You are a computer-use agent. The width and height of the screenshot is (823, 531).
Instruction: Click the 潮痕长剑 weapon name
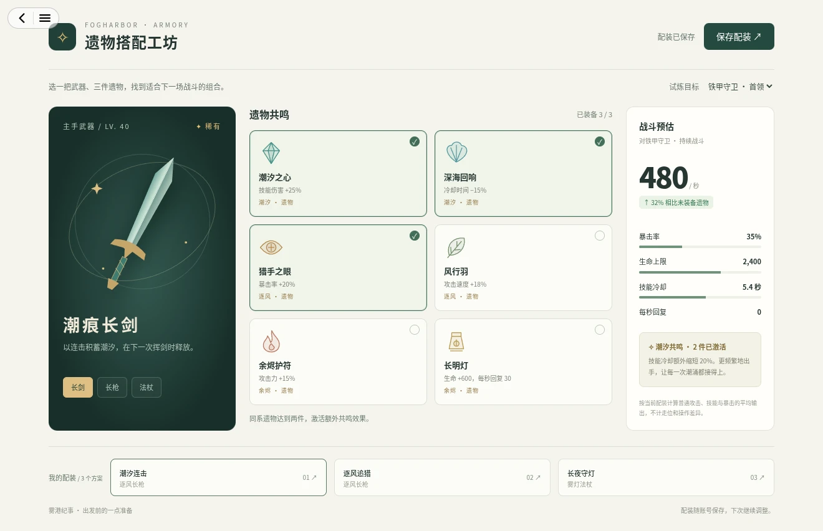click(x=100, y=325)
